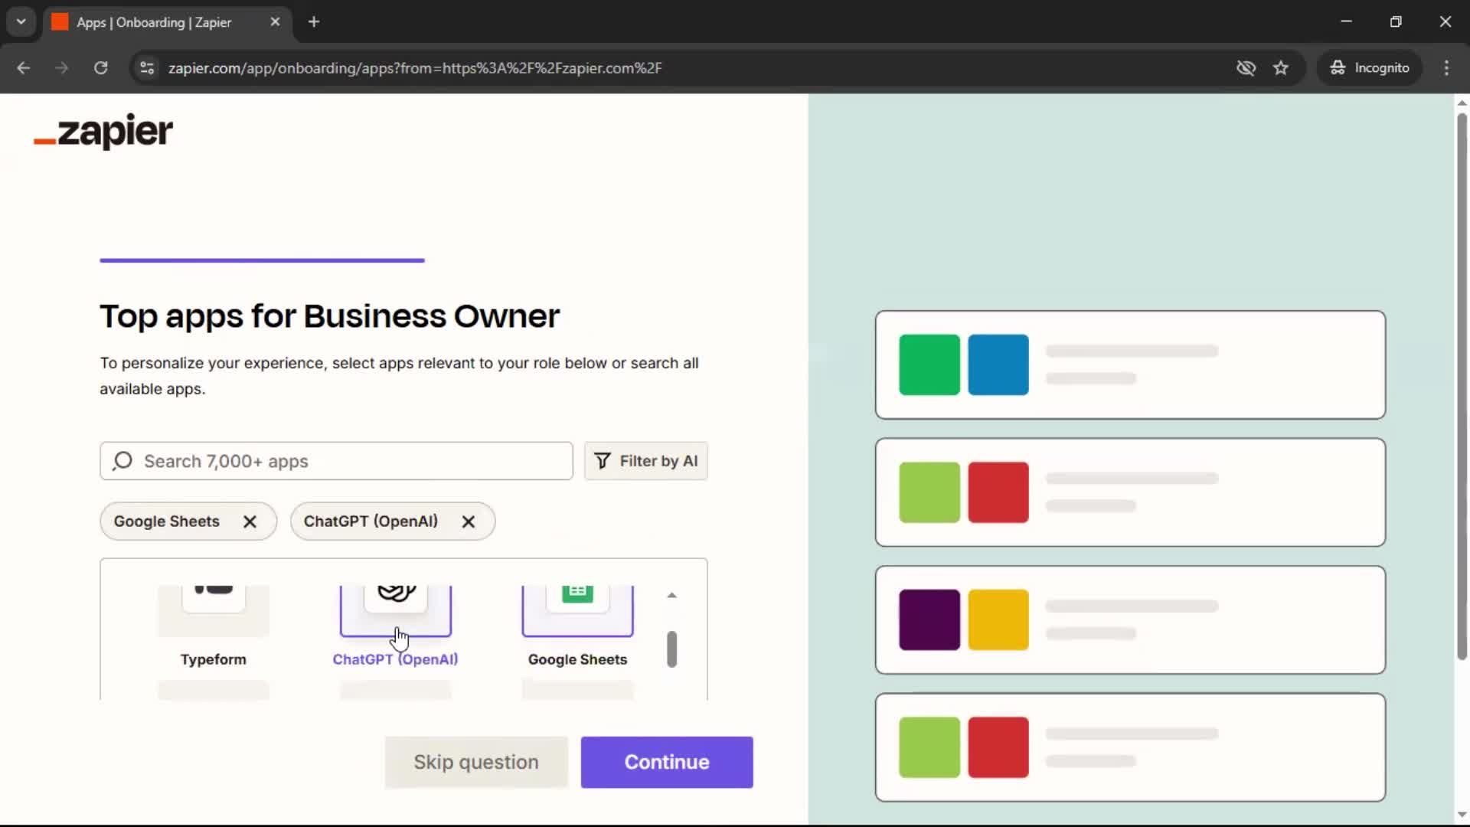This screenshot has height=827, width=1470.
Task: Click the Google Sheets chip label
Action: point(166,521)
